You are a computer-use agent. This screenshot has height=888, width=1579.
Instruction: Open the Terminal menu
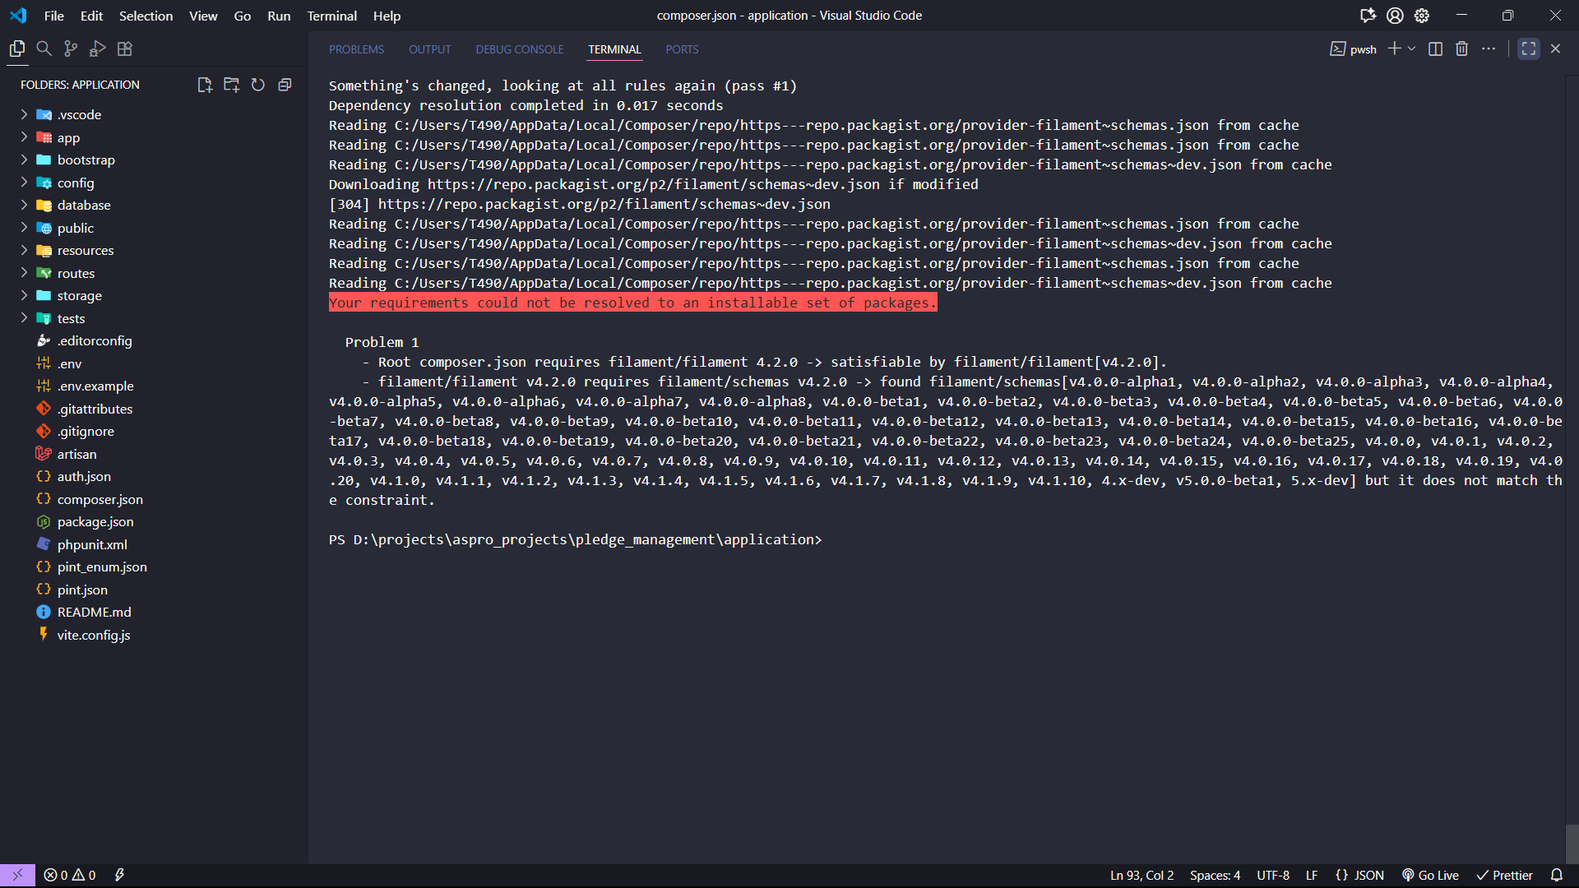click(331, 16)
